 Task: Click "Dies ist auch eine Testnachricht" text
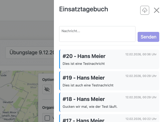pyautogui.click(x=88, y=85)
